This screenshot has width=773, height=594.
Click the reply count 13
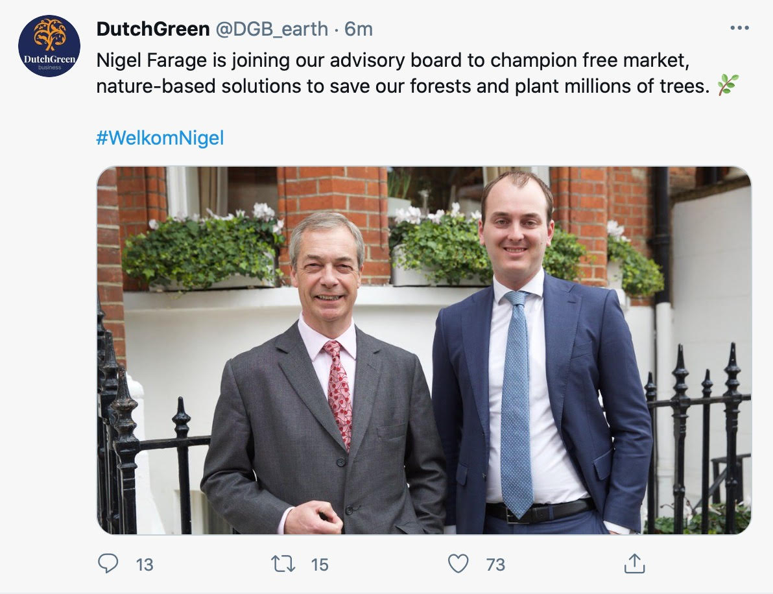(145, 564)
